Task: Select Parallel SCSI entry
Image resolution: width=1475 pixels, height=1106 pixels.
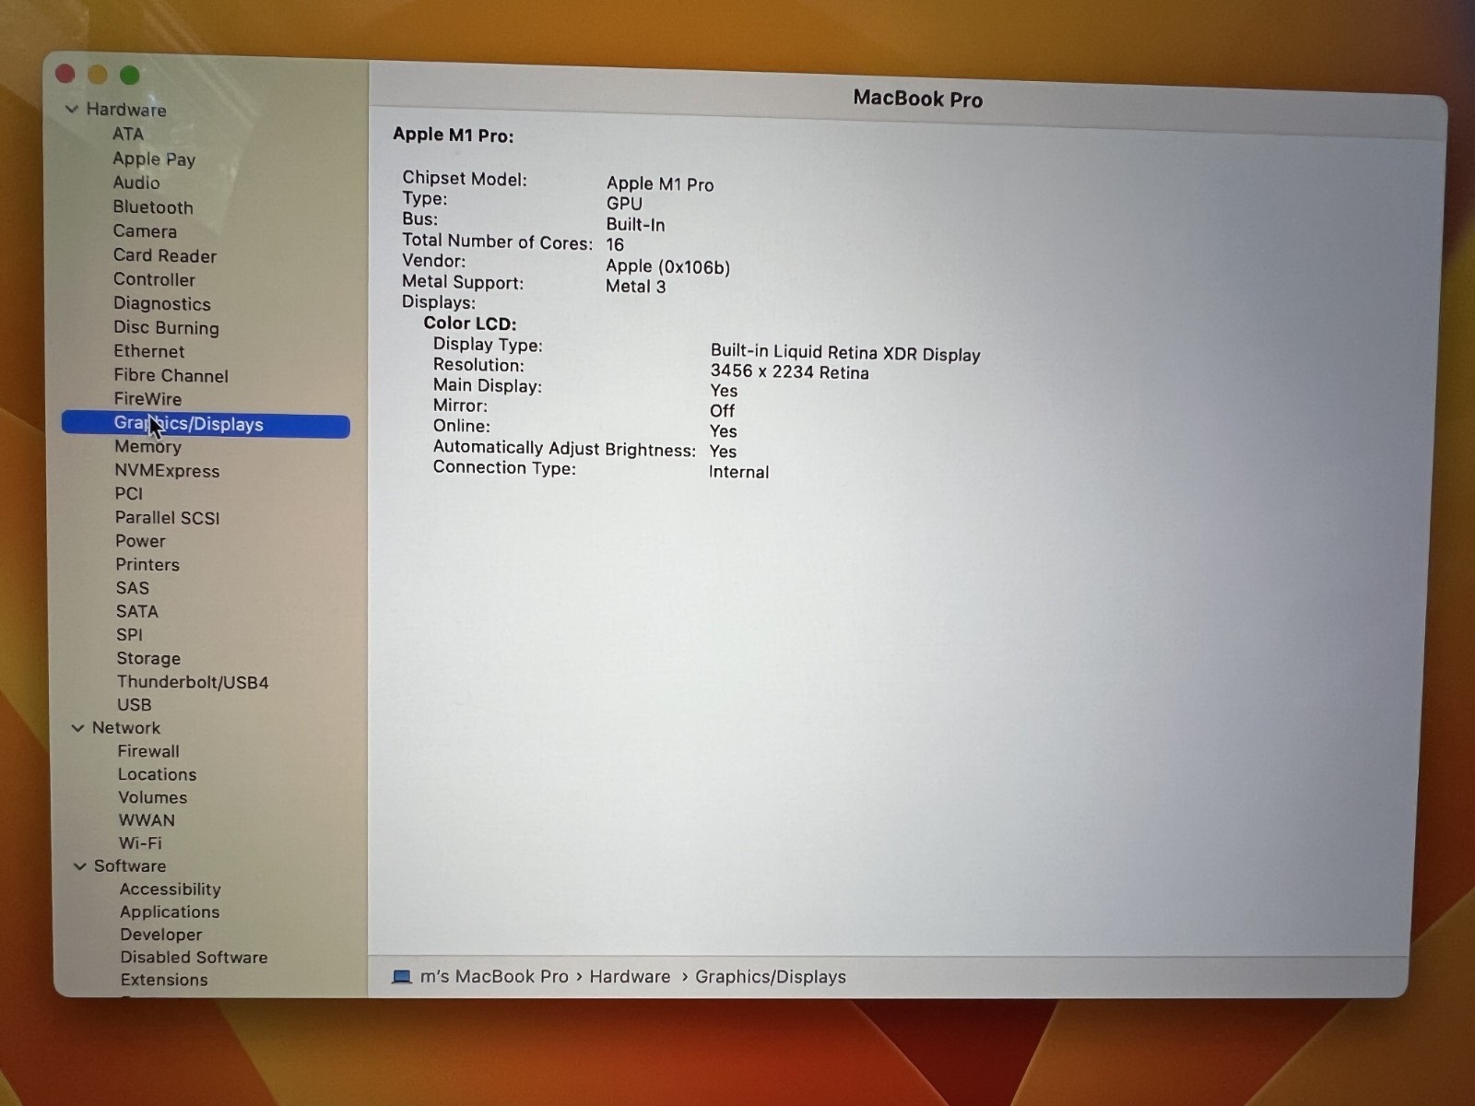Action: [168, 518]
